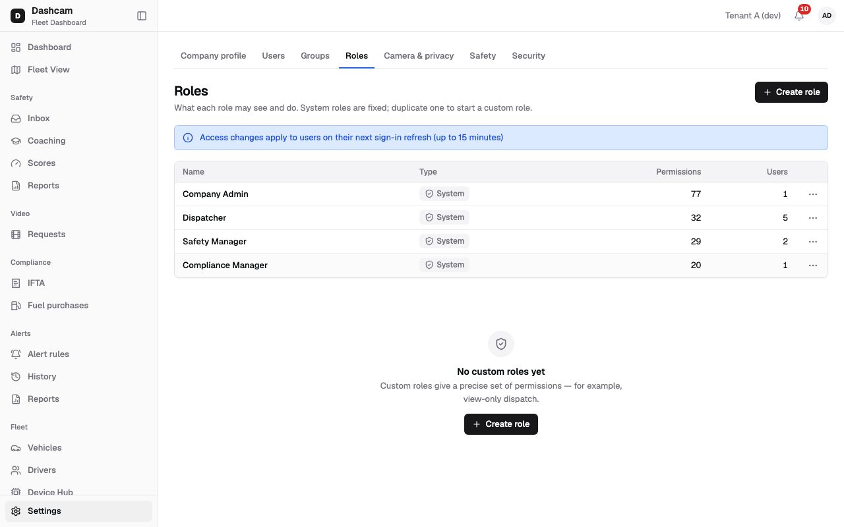Screen dimensions: 844x527
Task: Click the System badge for Dispatcher
Action: click(x=444, y=217)
